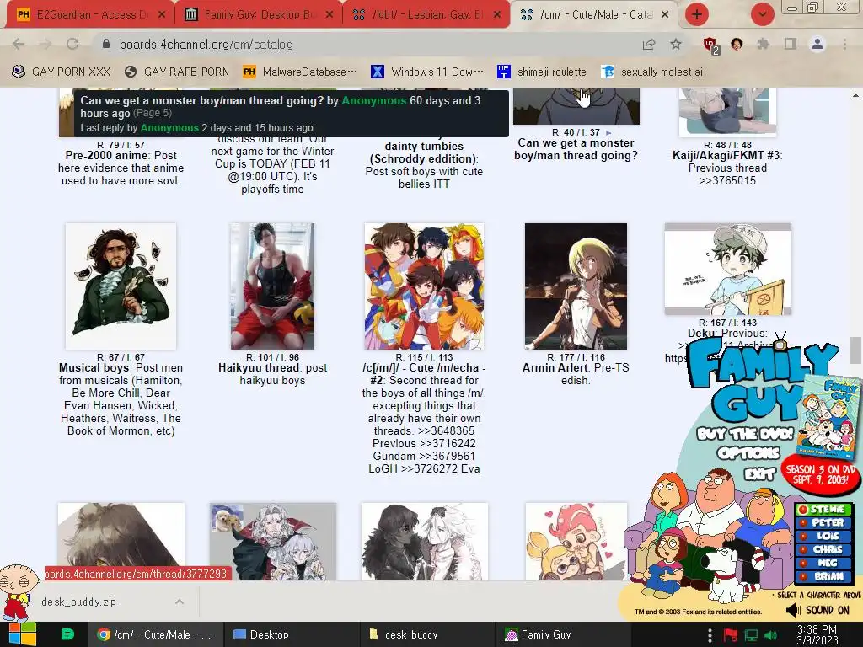Screen dimensions: 863x647
Task: Click the 'Kaiji/Akagi/FKMT #3' thread title
Action: click(x=726, y=155)
